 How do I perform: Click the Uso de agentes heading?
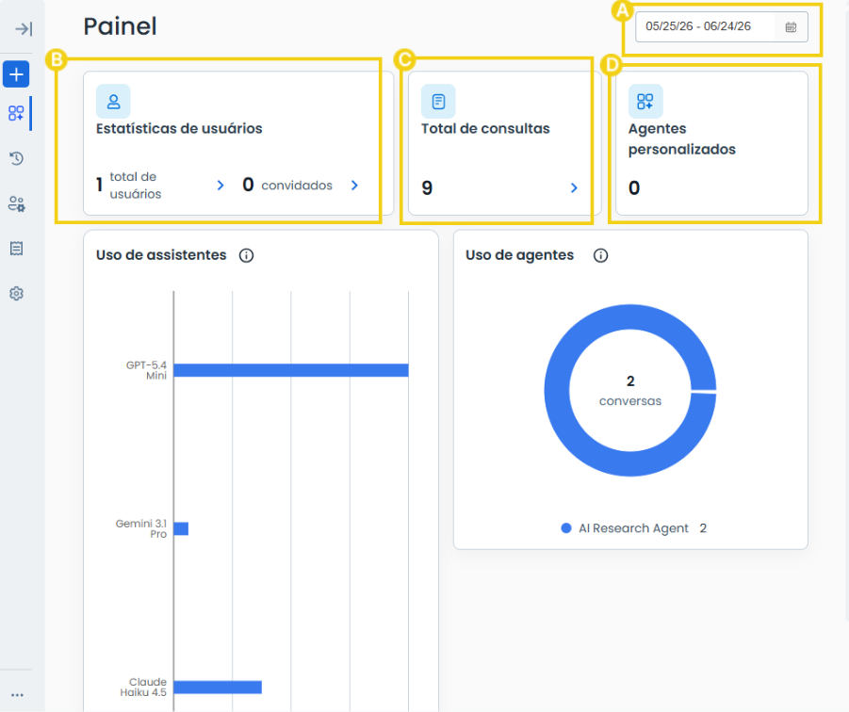tap(520, 255)
